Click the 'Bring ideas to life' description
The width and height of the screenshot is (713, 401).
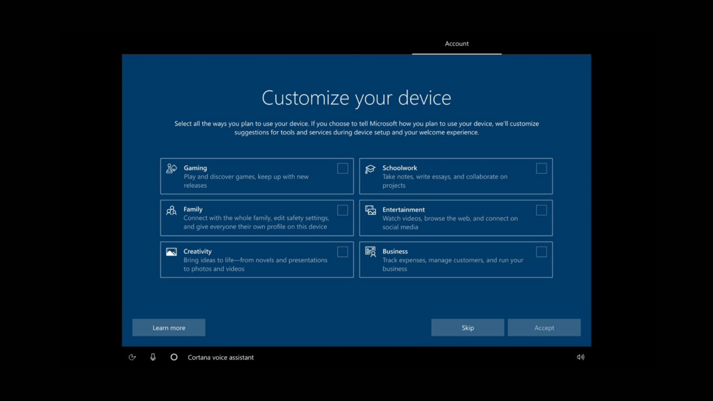[256, 265]
